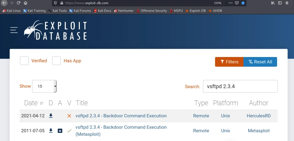Open the page actions three-dot menu
This screenshot has height=141, width=294.
pos(231,3)
